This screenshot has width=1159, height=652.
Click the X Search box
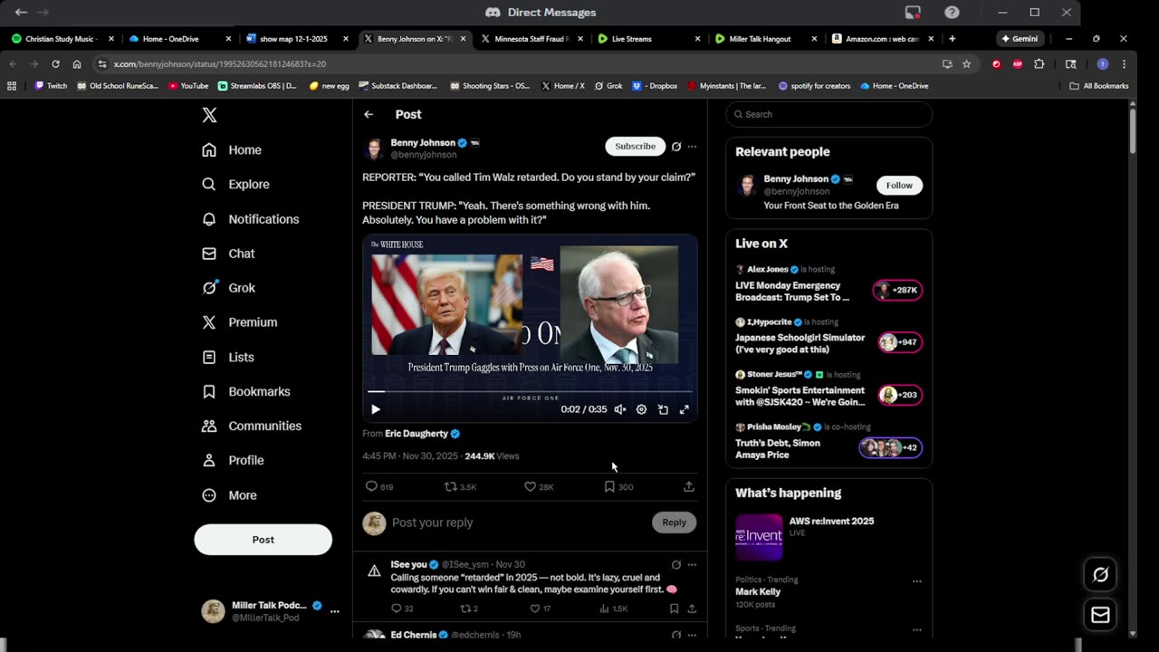(x=829, y=114)
